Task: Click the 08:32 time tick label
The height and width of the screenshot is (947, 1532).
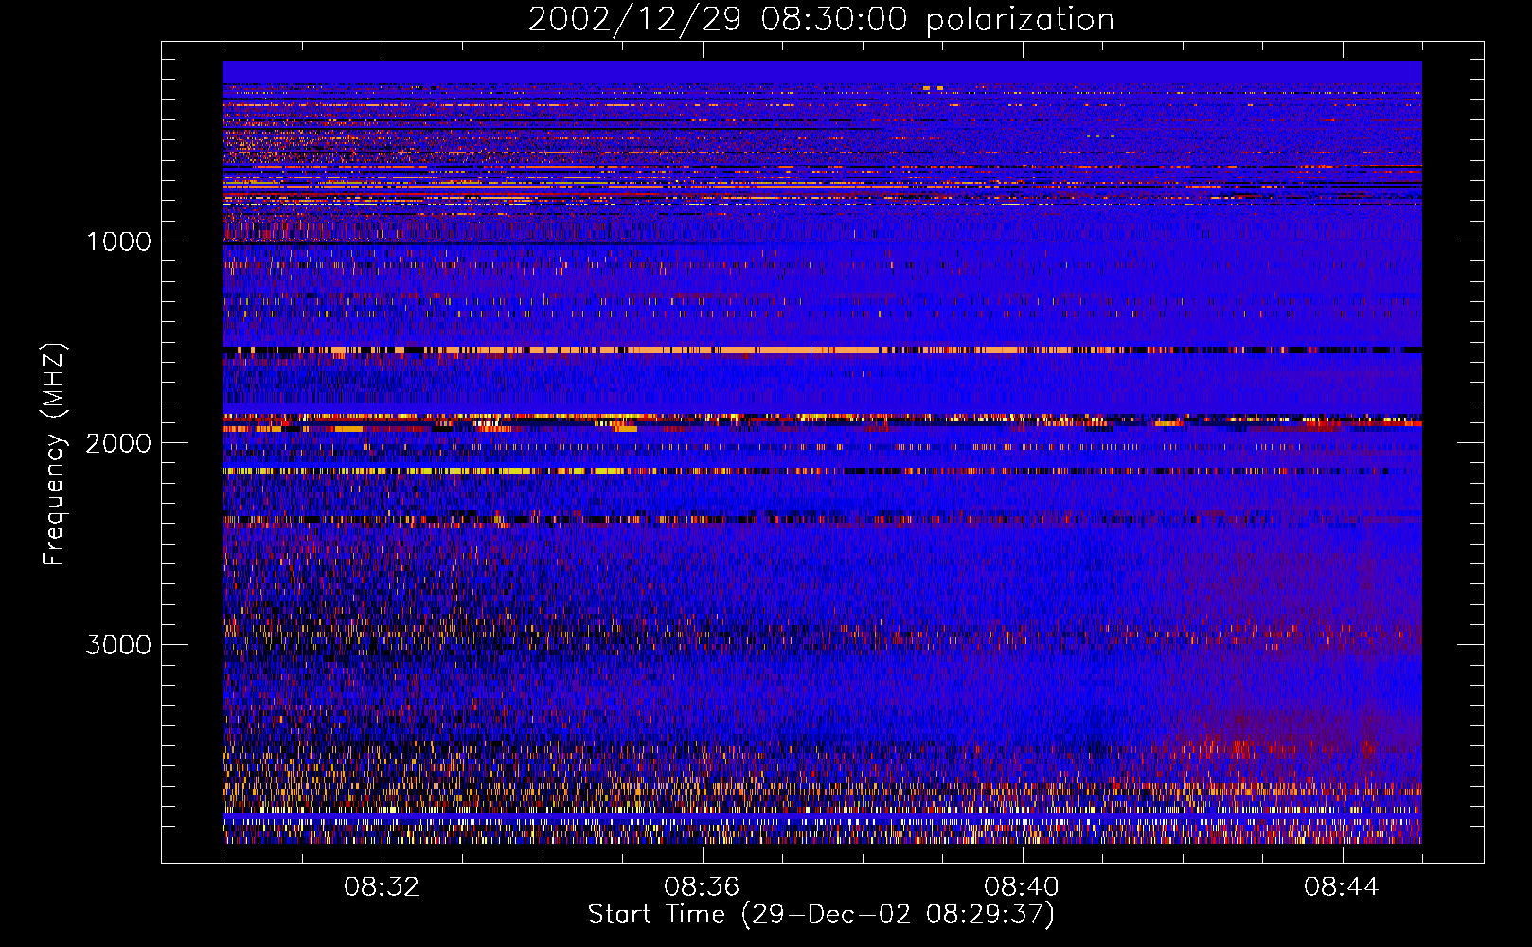Action: tap(382, 887)
